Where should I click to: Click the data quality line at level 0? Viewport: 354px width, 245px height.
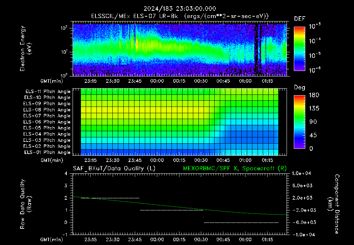pyautogui.click(x=241, y=223)
